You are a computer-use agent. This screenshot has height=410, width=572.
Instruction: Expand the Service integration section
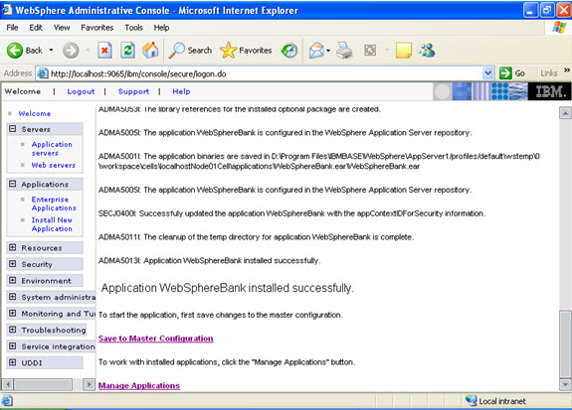[x=13, y=345]
